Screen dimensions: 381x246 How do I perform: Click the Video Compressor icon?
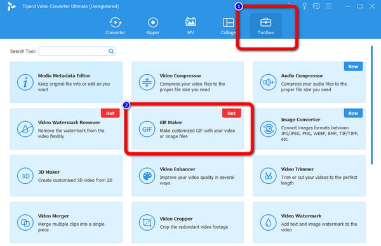click(147, 82)
